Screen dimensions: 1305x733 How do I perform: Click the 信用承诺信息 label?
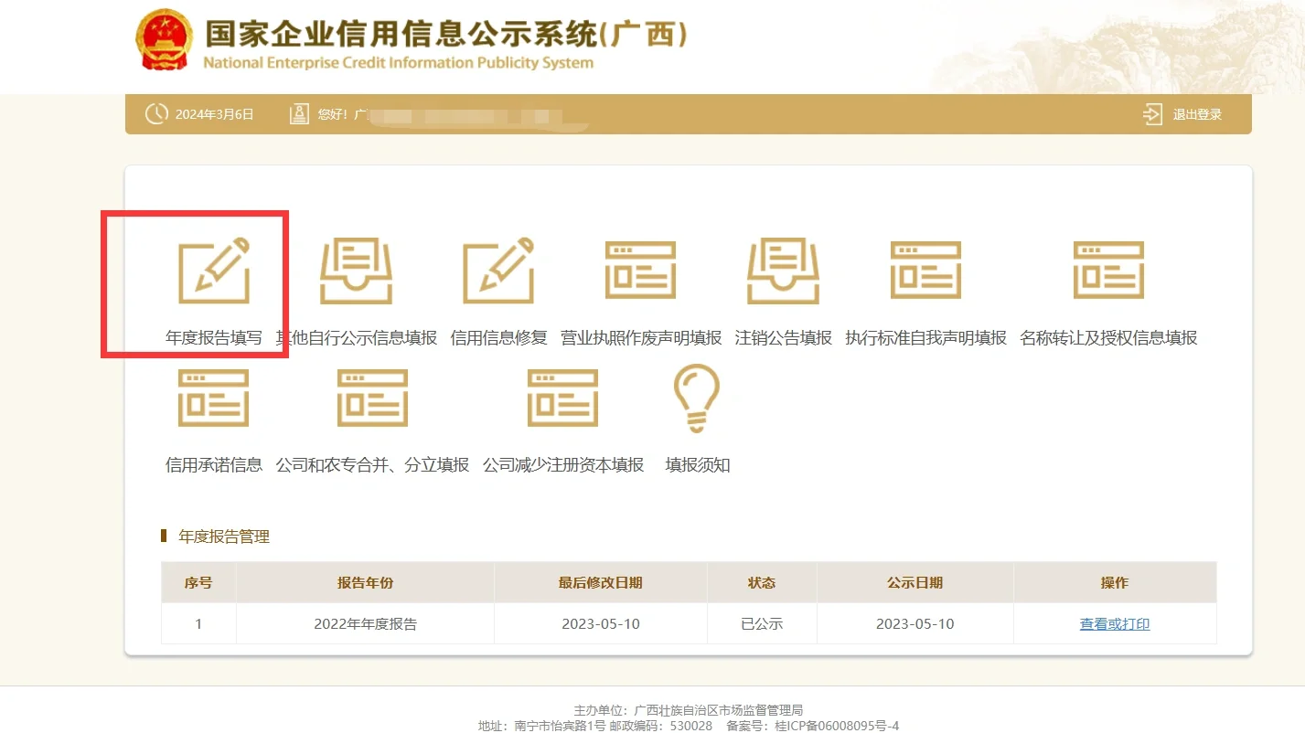[214, 465]
